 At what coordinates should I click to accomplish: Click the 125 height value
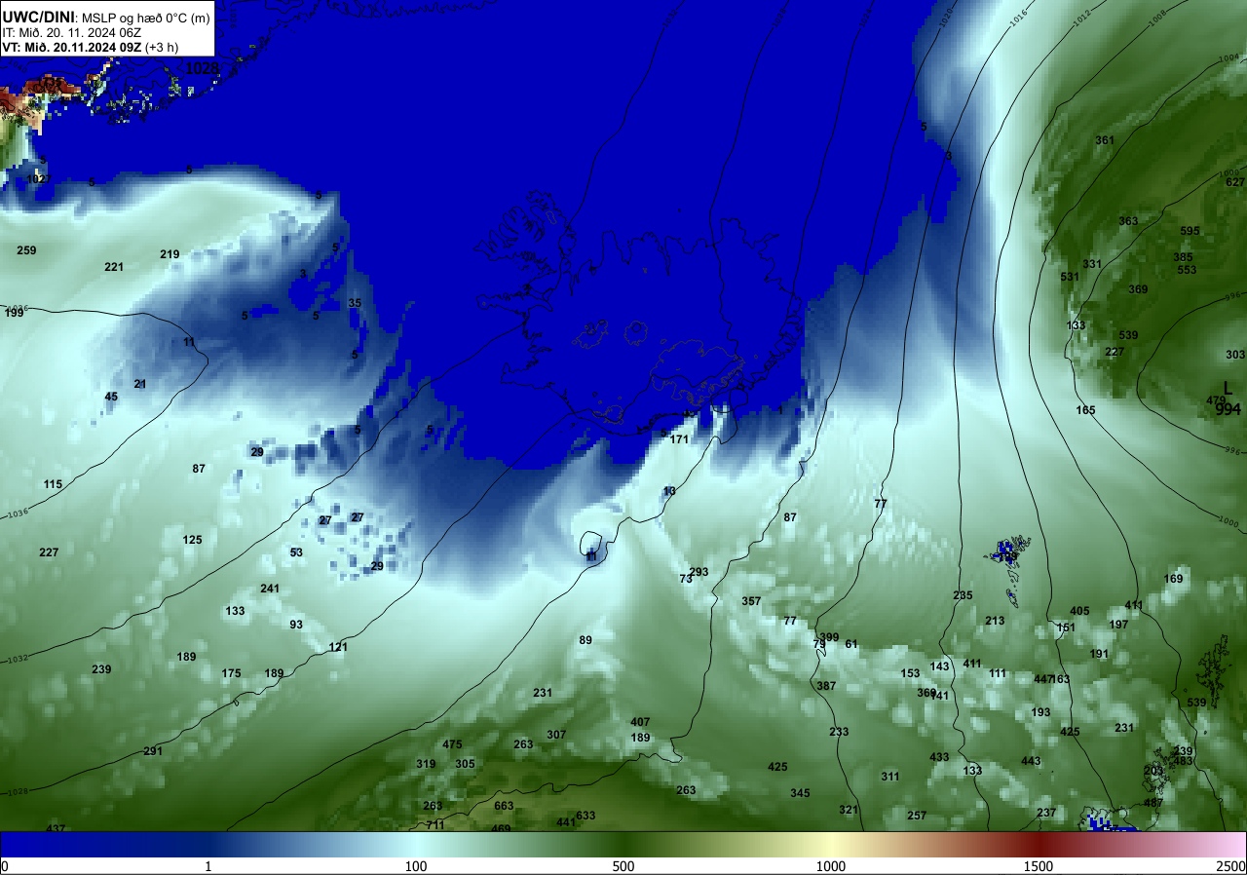pyautogui.click(x=192, y=540)
